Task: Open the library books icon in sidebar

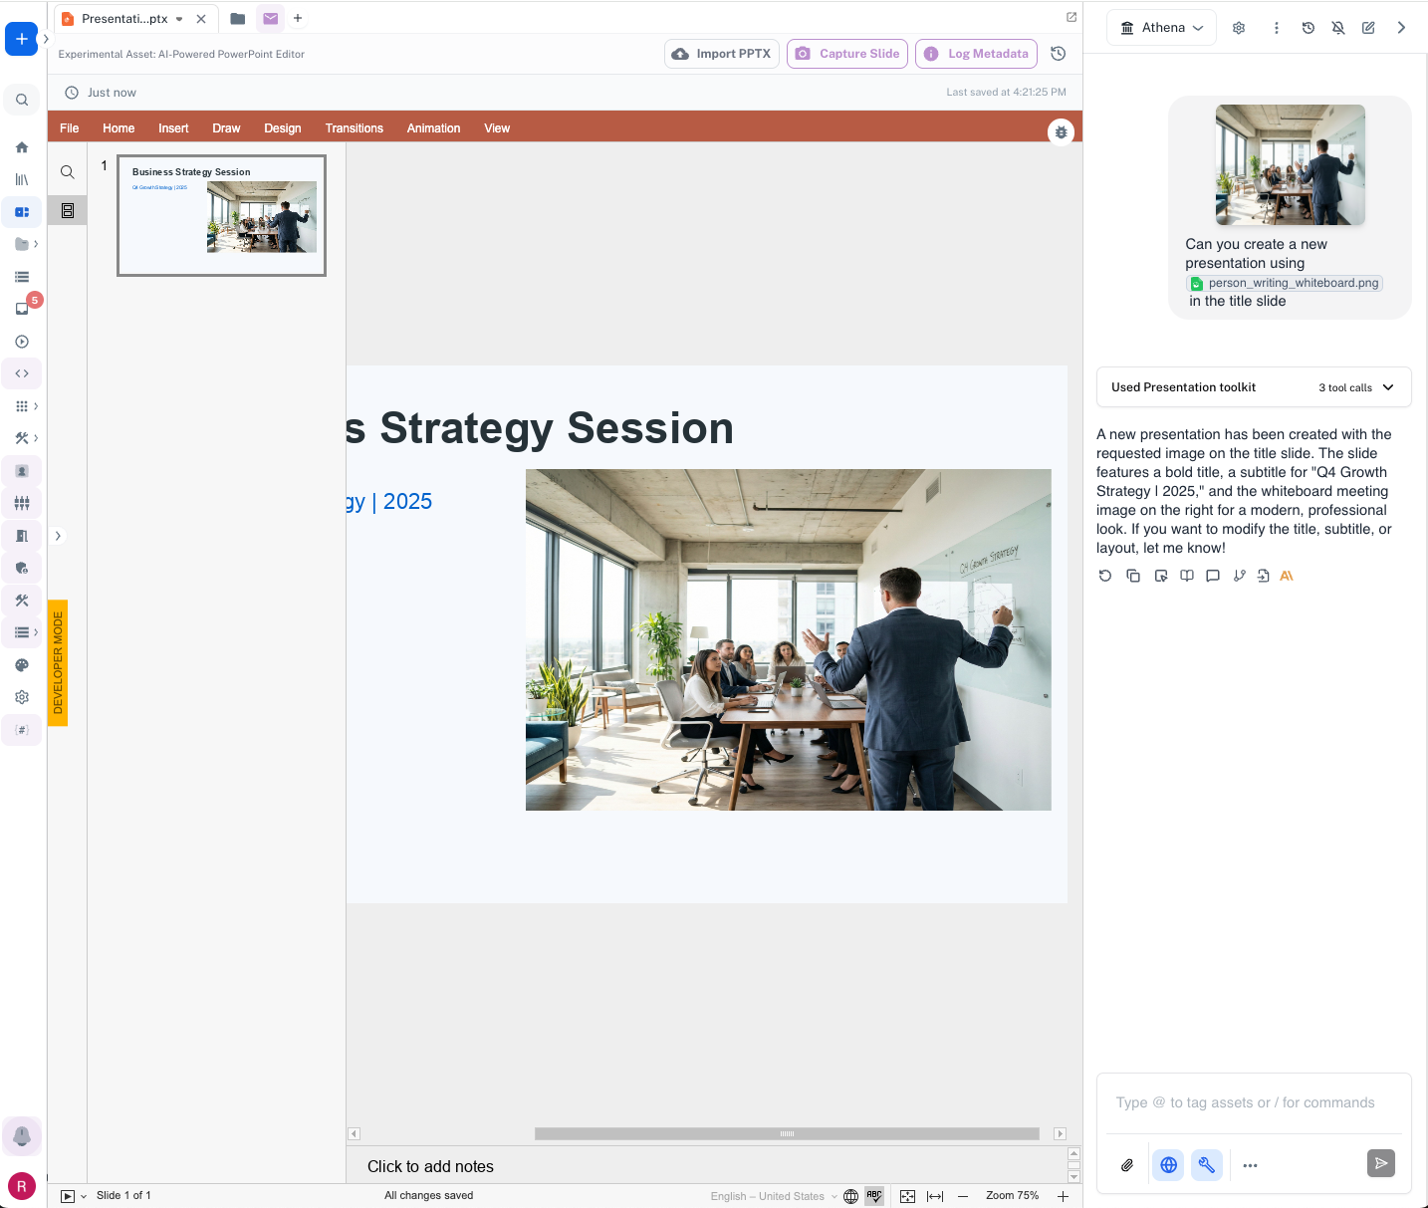Action: pyautogui.click(x=22, y=179)
